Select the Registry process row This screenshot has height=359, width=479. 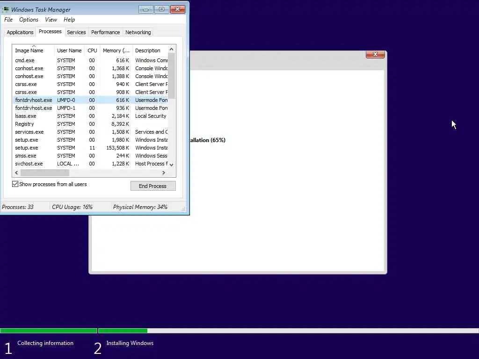(x=90, y=124)
